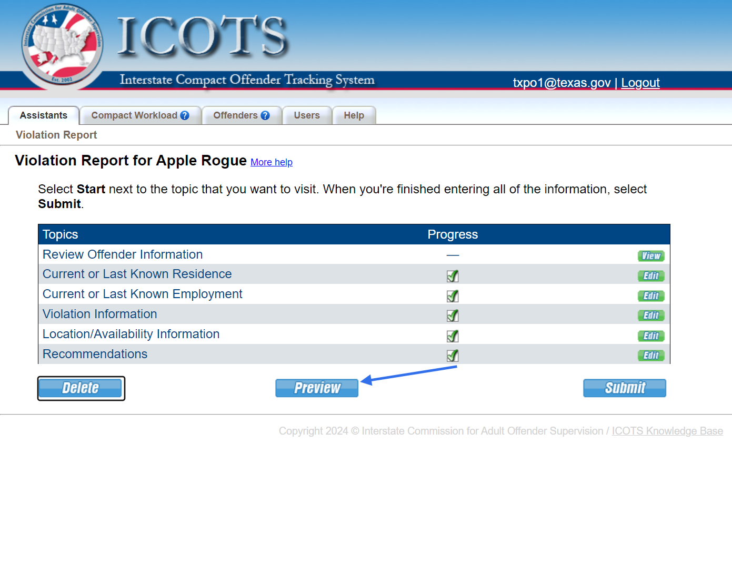Click the Location/Availability Information checkmark
Image resolution: width=732 pixels, height=561 pixels.
(x=453, y=336)
